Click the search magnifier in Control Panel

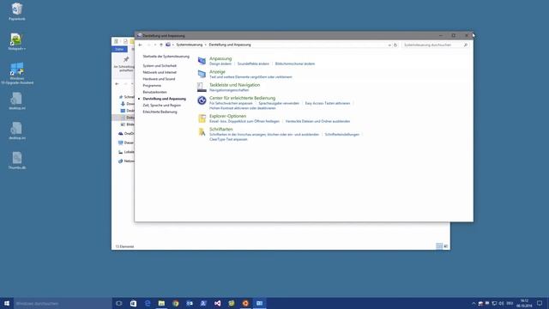(465, 45)
